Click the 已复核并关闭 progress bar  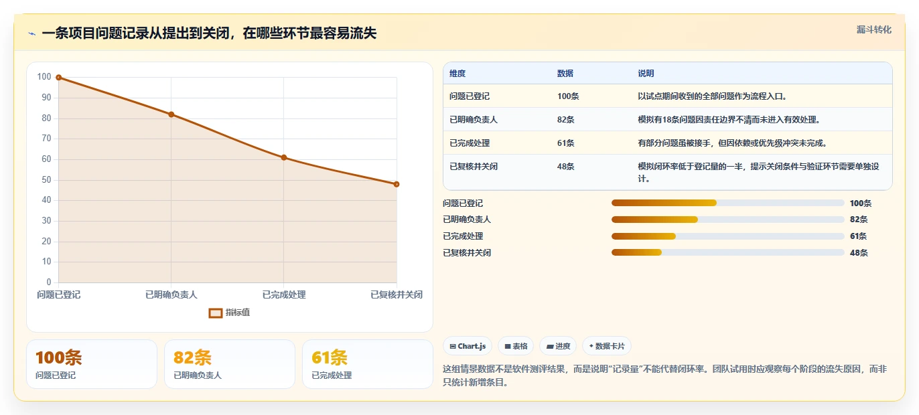tap(728, 252)
